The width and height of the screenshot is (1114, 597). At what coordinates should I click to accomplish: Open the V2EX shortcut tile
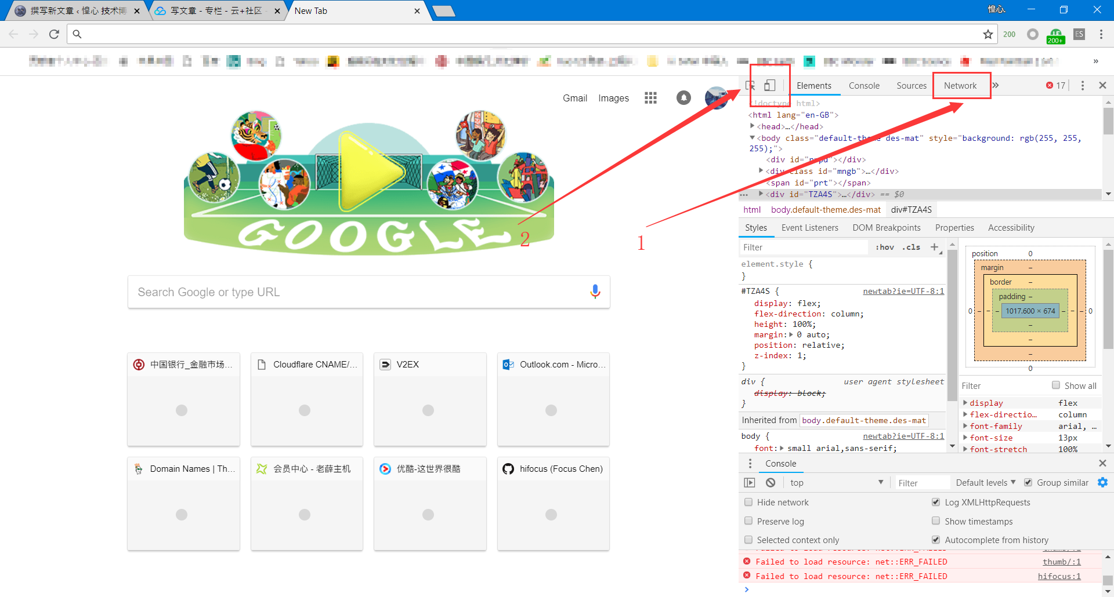(430, 399)
